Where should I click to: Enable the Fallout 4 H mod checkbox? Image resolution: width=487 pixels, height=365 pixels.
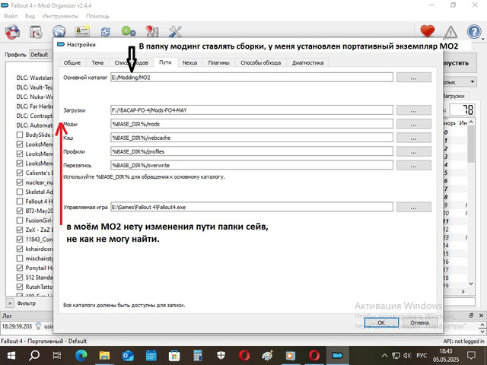coord(20,201)
